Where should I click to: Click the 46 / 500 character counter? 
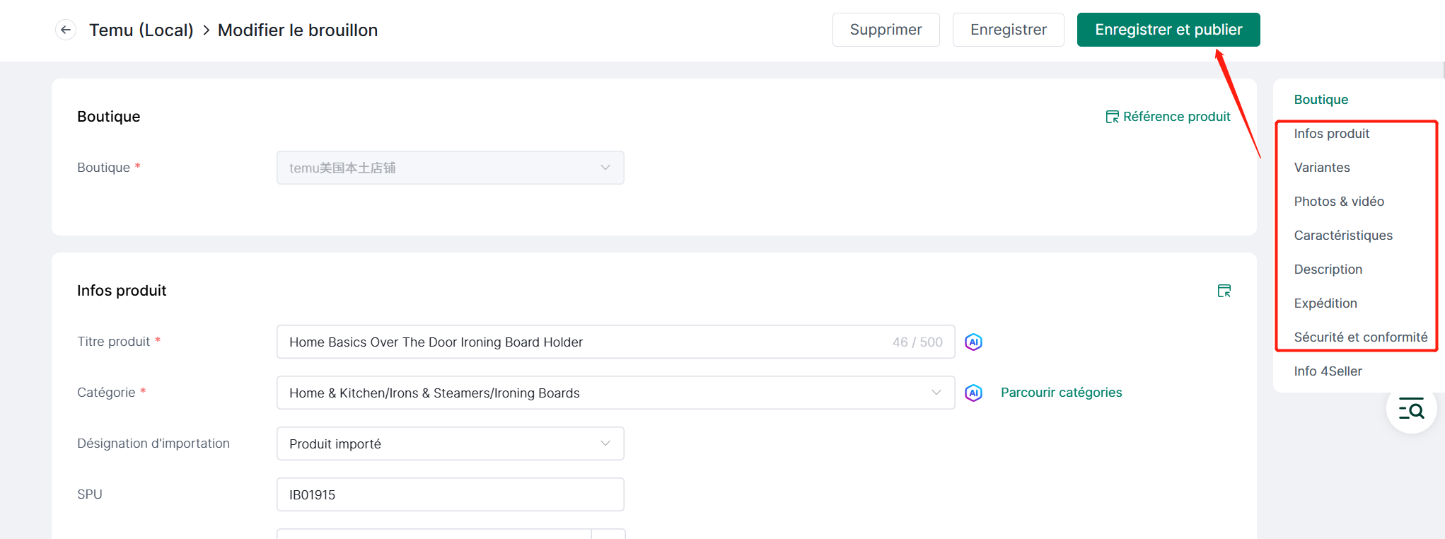(917, 342)
